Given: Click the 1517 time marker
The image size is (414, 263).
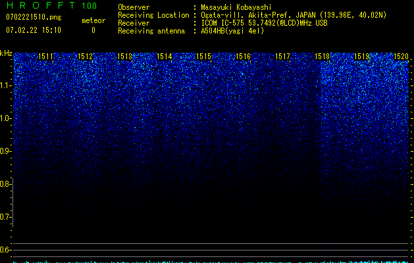Looking at the screenshot, I should tap(282, 57).
